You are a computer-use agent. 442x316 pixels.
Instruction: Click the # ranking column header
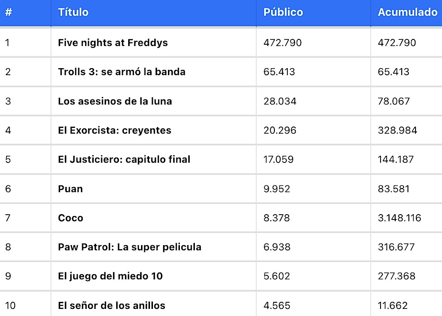tap(8, 12)
